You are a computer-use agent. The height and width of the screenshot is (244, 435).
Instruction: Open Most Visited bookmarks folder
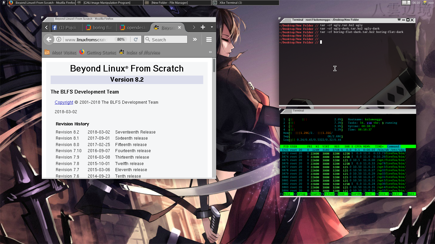60,52
